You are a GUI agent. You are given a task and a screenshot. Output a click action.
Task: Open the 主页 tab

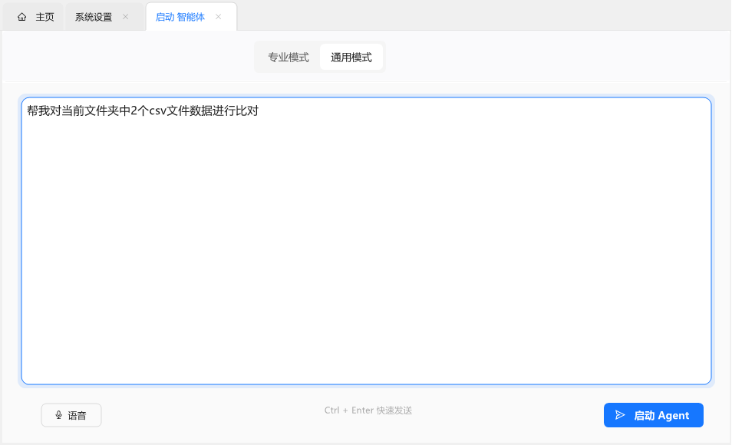(x=33, y=16)
